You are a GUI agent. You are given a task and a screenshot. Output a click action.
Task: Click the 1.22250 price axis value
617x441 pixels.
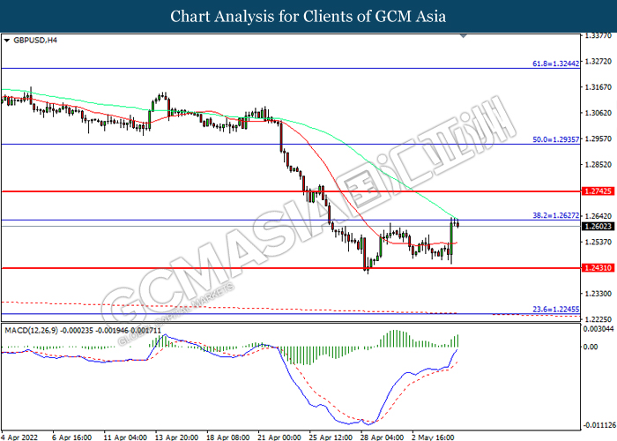[x=598, y=319]
